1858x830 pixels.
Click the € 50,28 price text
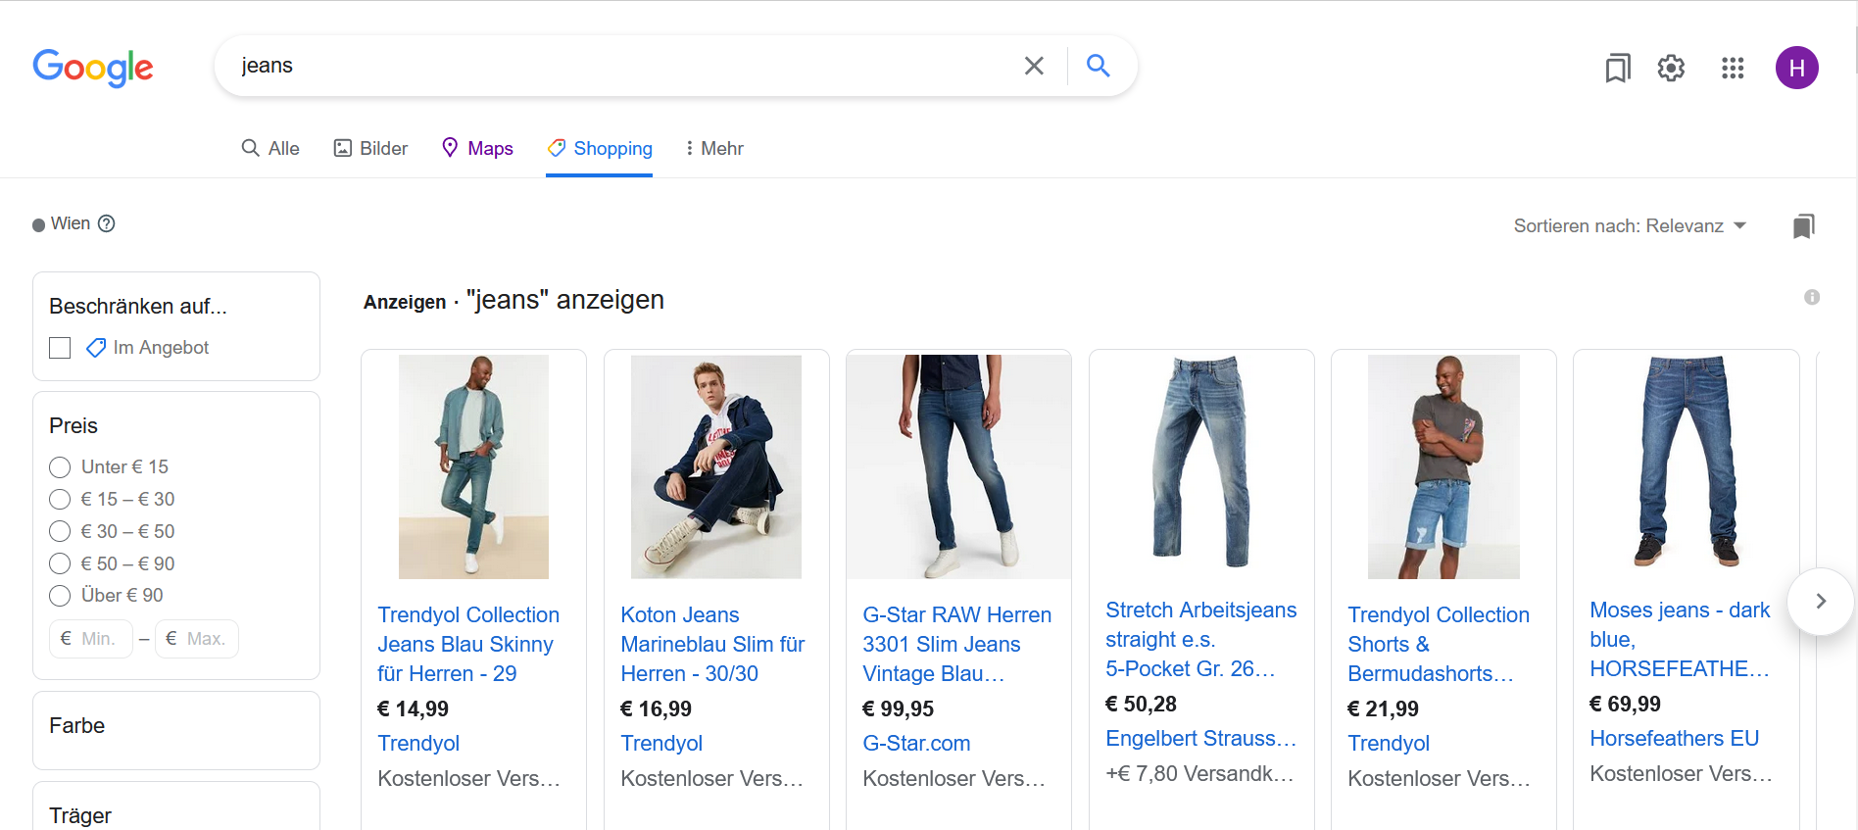pyautogui.click(x=1141, y=705)
